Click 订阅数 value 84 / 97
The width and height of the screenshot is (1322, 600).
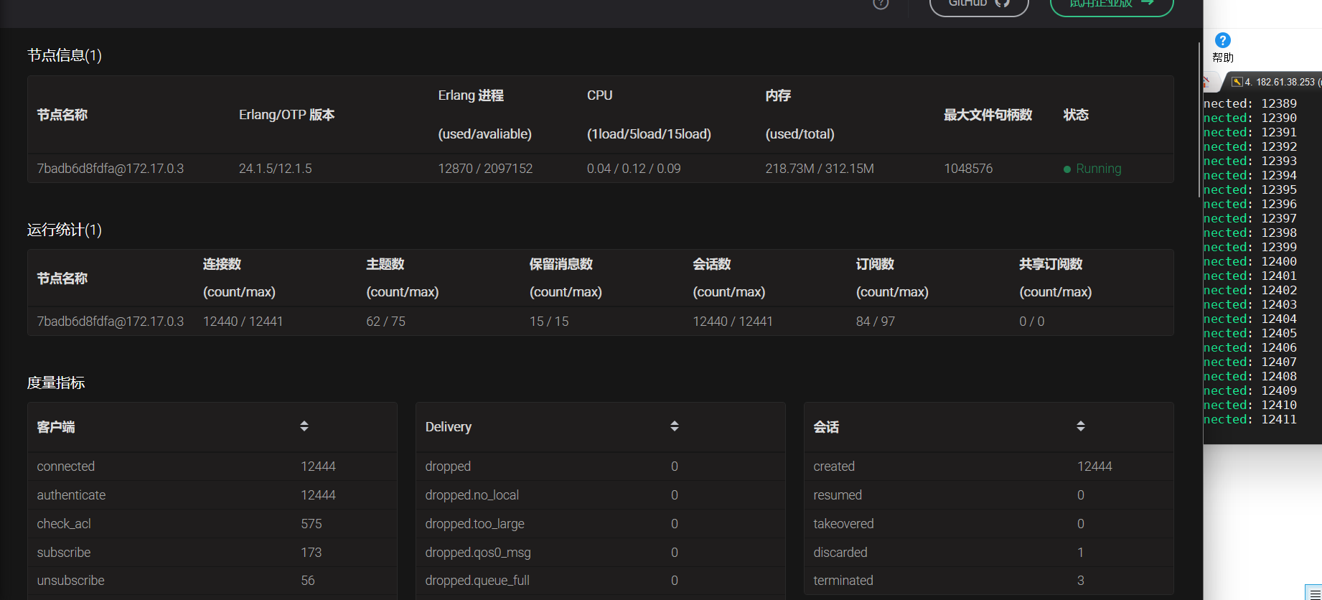(876, 322)
